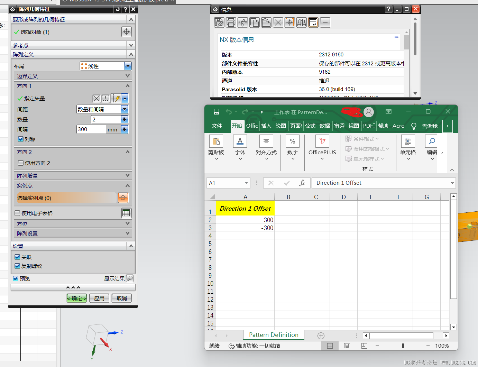The width and height of the screenshot is (478, 367).
Task: Toggle the 复制螺纹 checkbox
Action: tap(17, 266)
